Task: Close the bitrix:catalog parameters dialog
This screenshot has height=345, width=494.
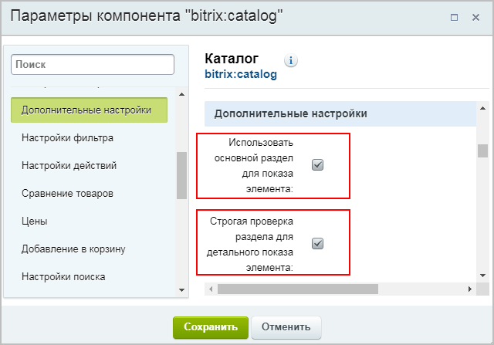Action: tap(475, 17)
